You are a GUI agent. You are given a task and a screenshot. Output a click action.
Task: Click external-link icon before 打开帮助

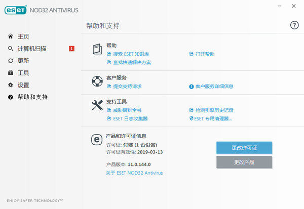click(192, 54)
